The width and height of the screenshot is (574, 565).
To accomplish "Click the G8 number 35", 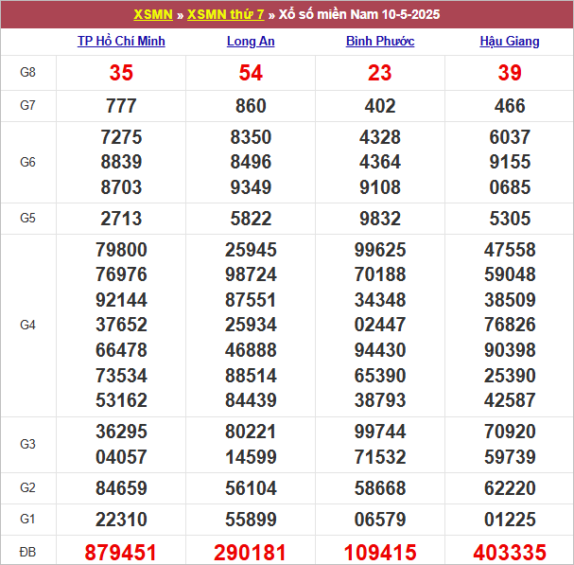I will (121, 73).
